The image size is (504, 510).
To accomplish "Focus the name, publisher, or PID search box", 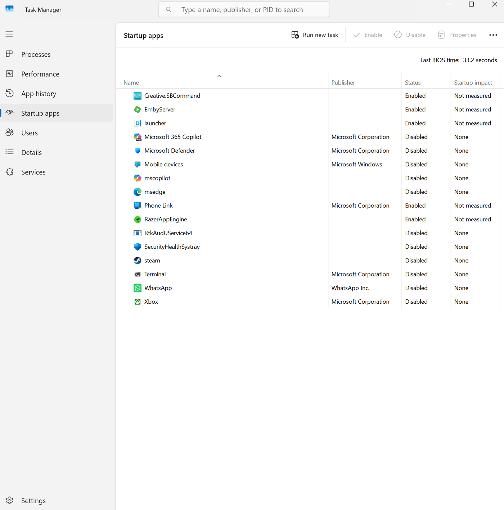I will tap(244, 10).
